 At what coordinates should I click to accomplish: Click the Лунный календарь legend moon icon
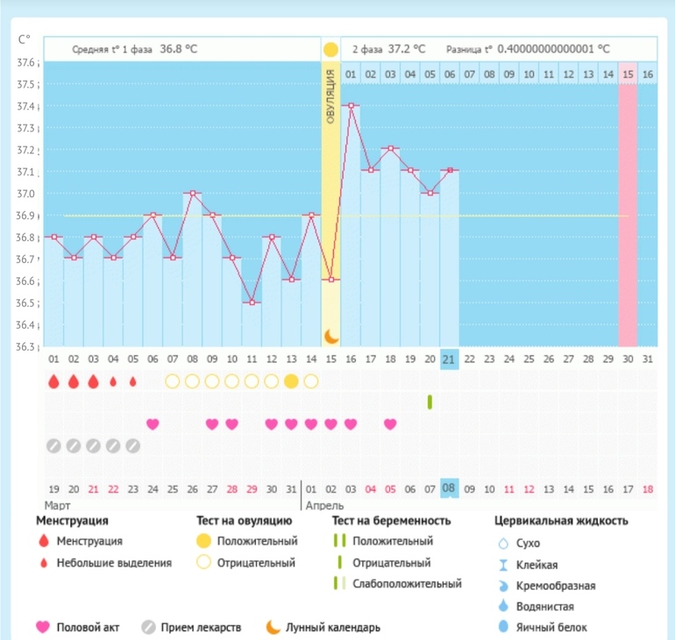(x=274, y=627)
